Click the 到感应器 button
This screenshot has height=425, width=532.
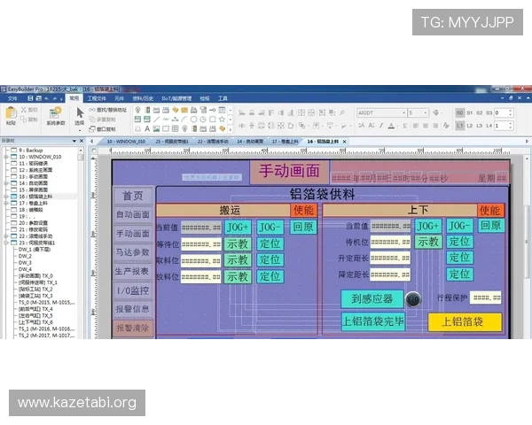(x=372, y=299)
